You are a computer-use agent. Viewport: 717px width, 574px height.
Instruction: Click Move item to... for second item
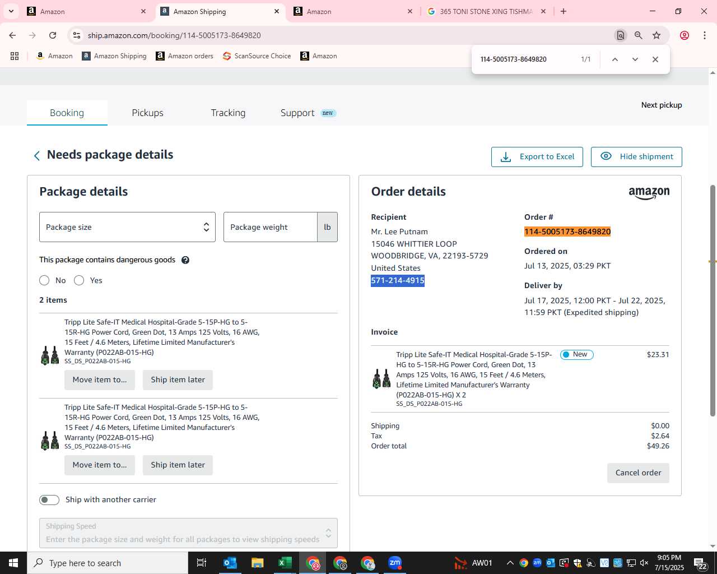[x=100, y=465]
